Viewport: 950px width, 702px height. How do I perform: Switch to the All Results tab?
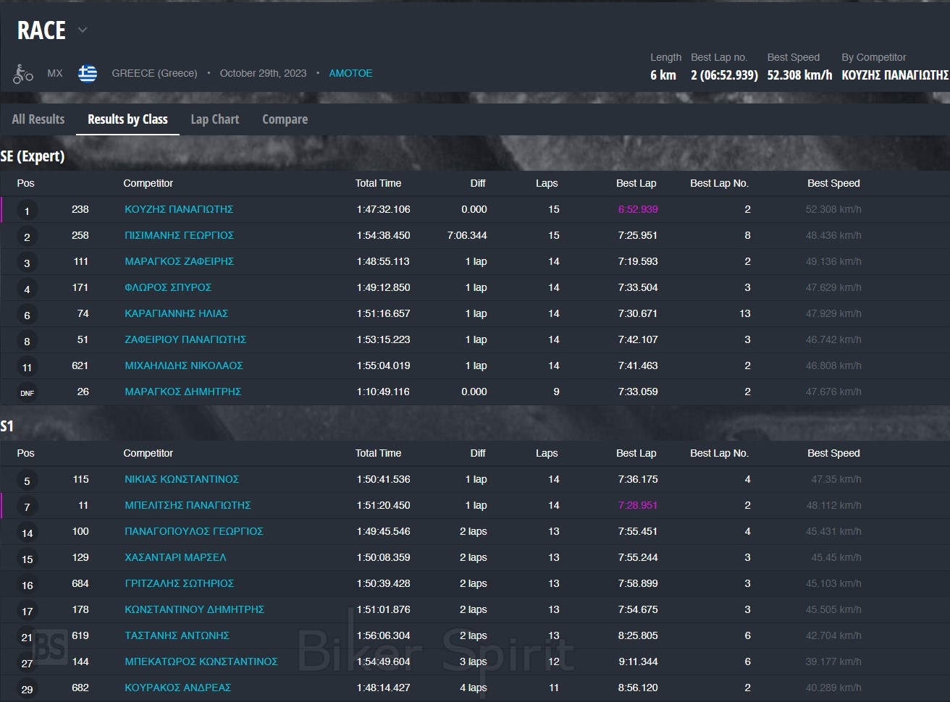click(38, 119)
